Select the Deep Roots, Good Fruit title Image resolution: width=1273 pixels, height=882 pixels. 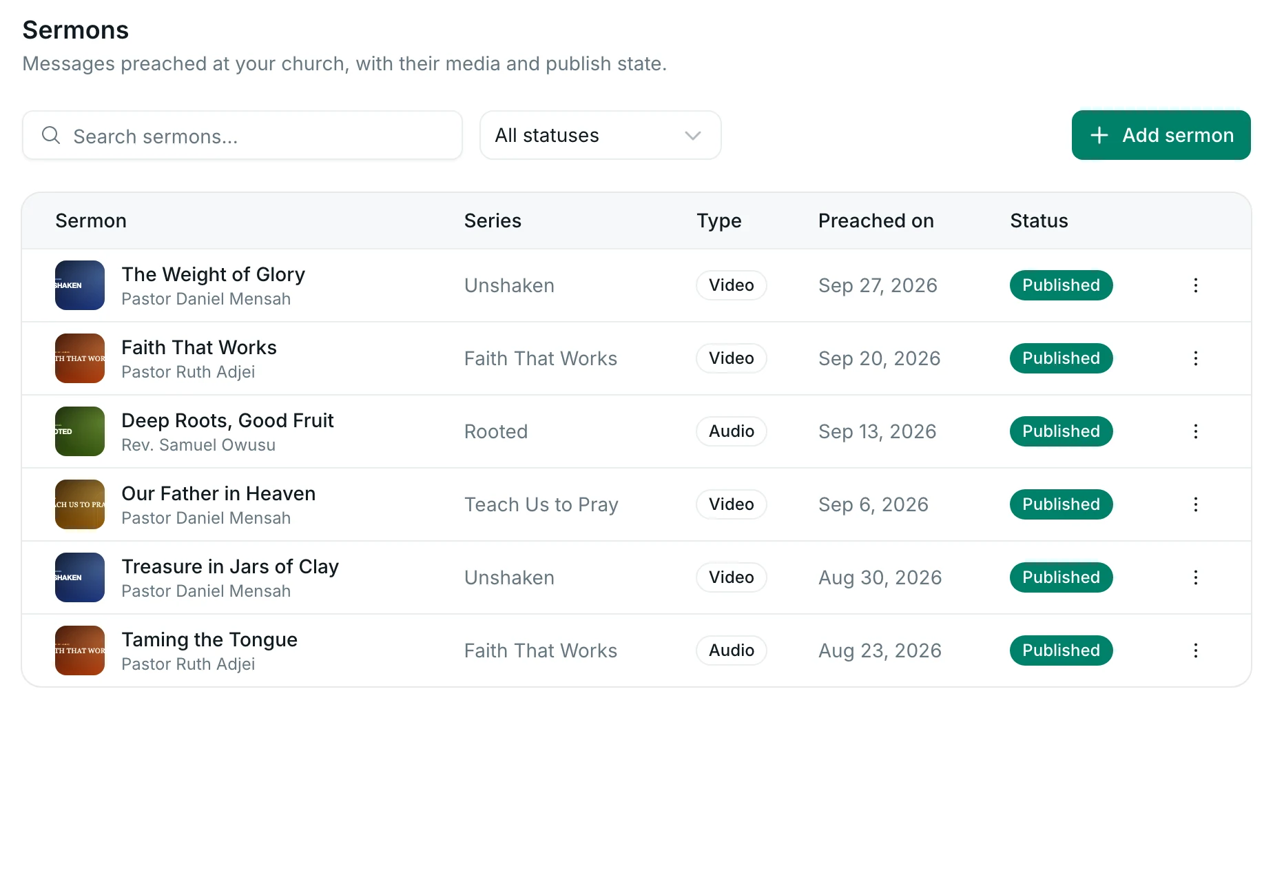coord(227,420)
